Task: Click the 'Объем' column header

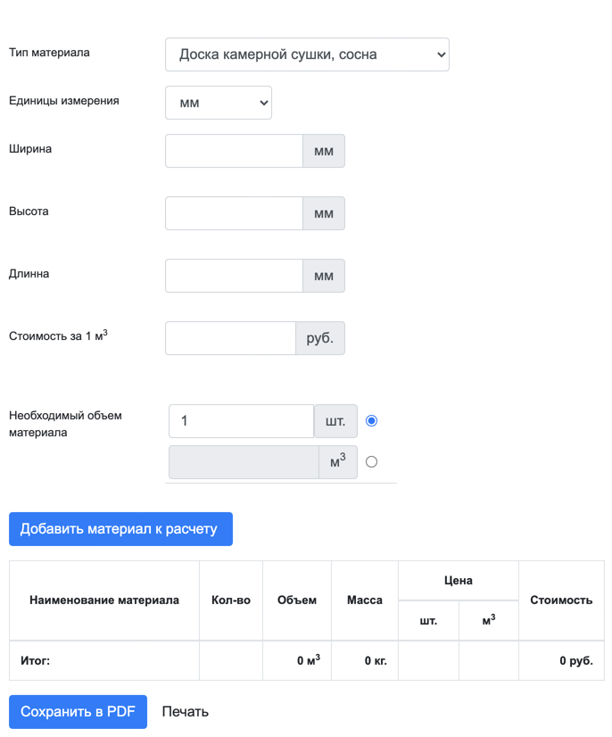Action: (297, 600)
